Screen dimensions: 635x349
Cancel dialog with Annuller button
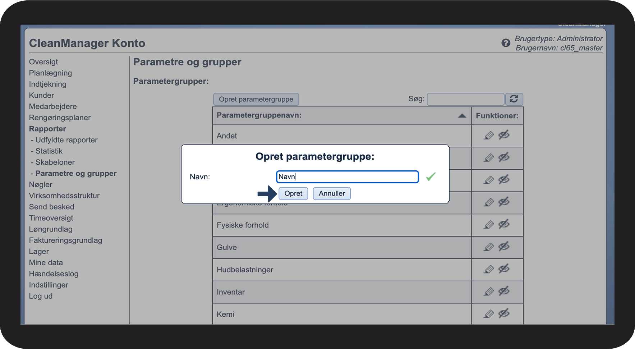[331, 193]
